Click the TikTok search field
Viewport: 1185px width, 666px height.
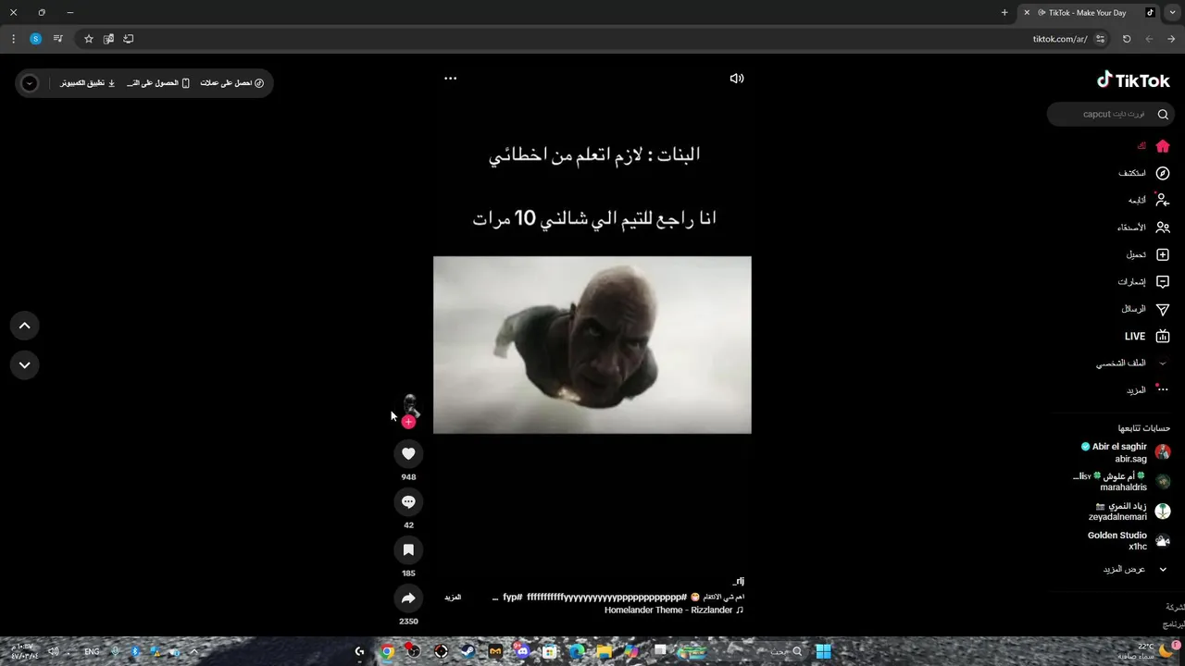(1111, 114)
